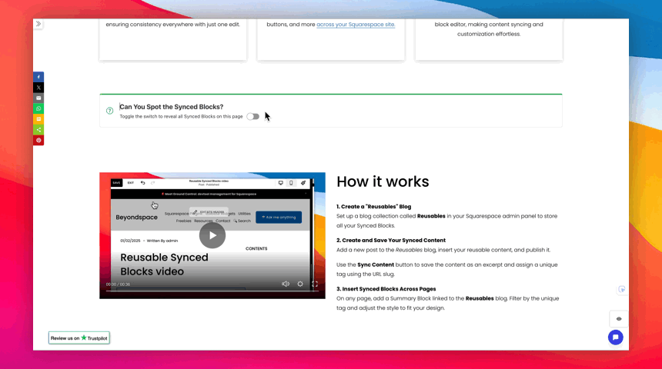Toggle the Synced Blocks reveal switch
The width and height of the screenshot is (662, 369).
pos(253,116)
